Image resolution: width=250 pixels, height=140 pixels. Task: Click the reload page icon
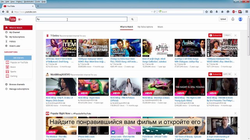point(155,12)
